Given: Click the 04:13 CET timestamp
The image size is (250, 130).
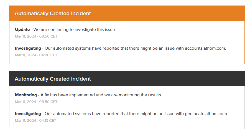Looking at the screenshot, I should (35, 120).
